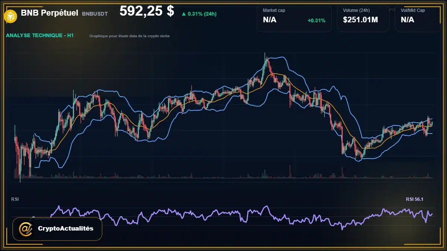Open the Market cap card

pyautogui.click(x=294, y=18)
